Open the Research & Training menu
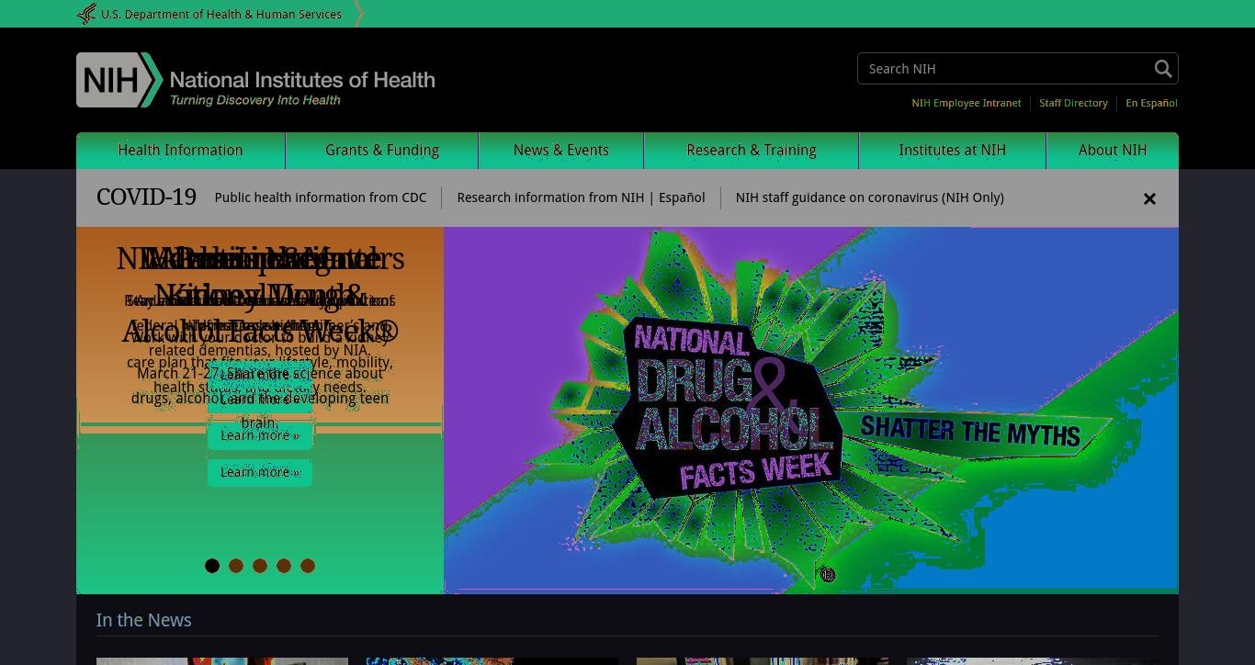The width and height of the screenshot is (1255, 665). [x=752, y=151]
